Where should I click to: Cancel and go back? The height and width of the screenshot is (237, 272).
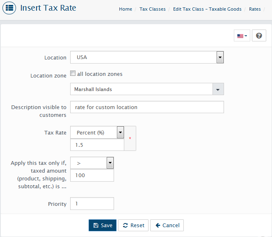pyautogui.click(x=167, y=225)
